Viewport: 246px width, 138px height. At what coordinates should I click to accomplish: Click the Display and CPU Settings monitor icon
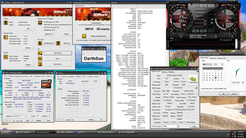[40, 23]
